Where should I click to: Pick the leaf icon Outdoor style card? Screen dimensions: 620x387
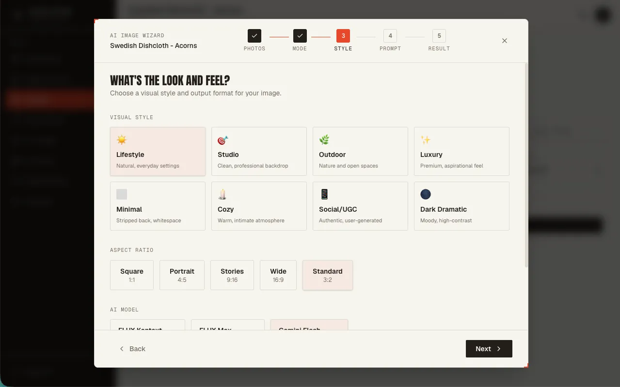pyautogui.click(x=360, y=151)
